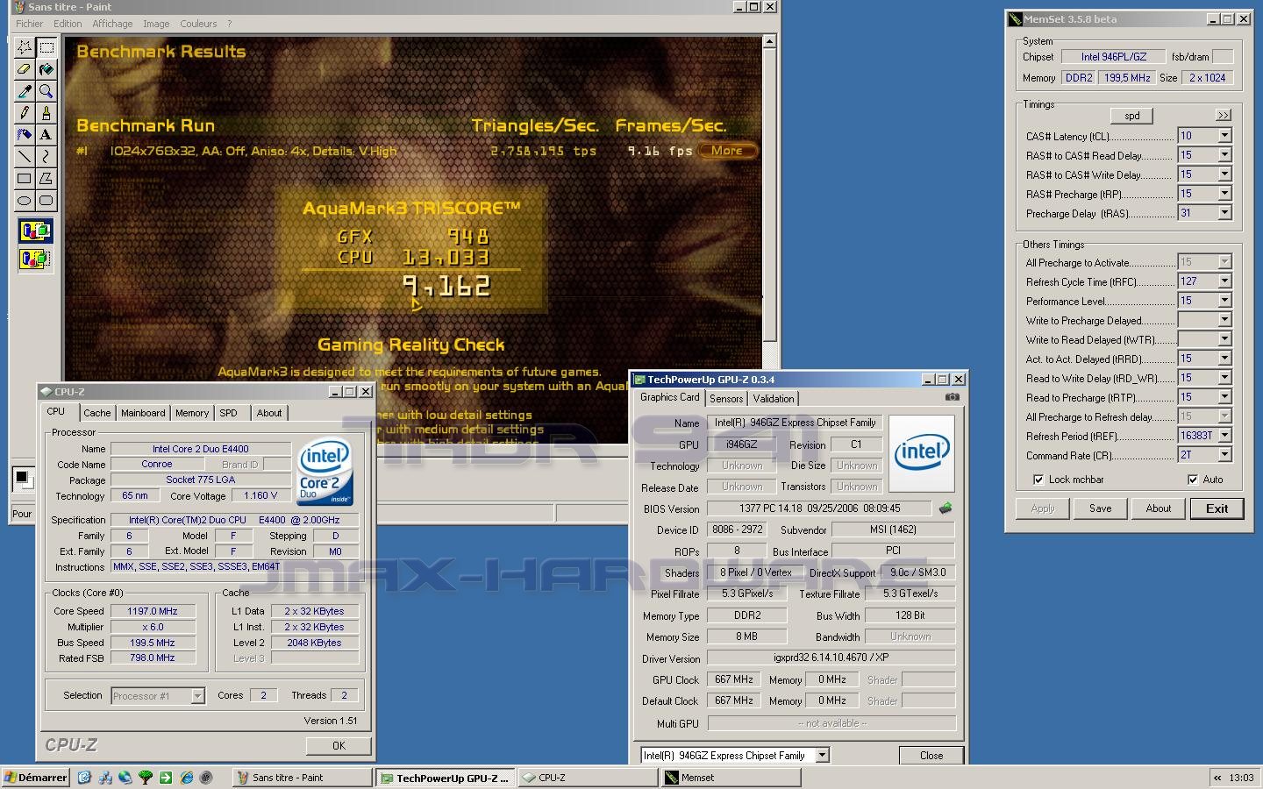
Task: Click Save in MemSet
Action: tap(1100, 508)
